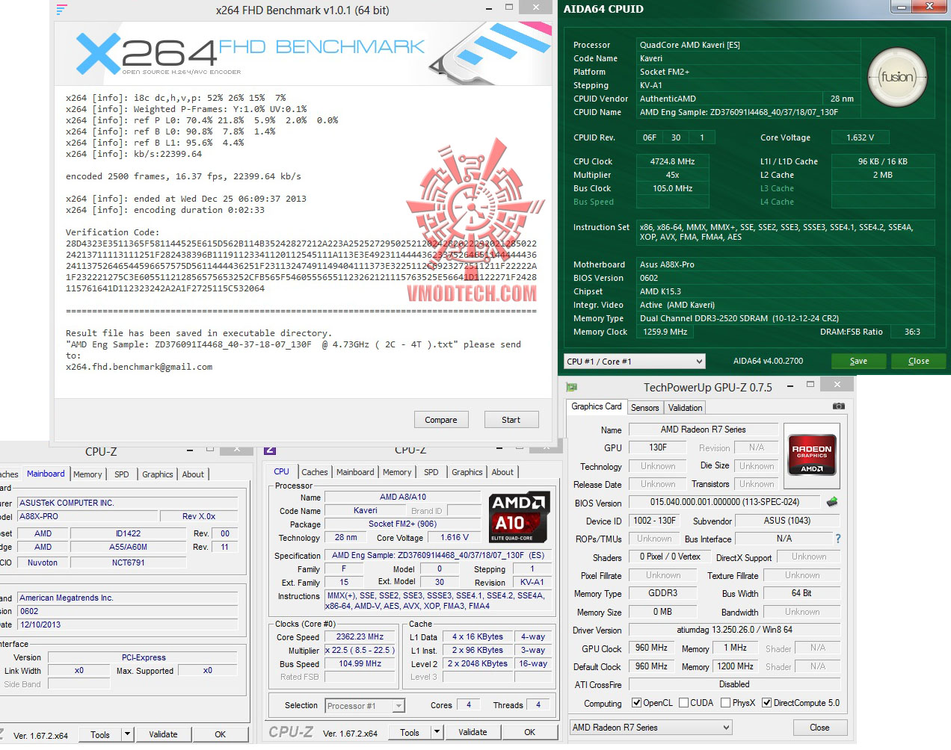This screenshot has width=951, height=750.
Task: Click the AMD A10 logo in CPU-Z
Action: [520, 517]
